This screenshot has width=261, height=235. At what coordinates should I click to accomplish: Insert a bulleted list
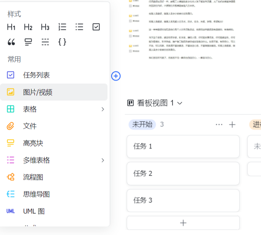pos(79,27)
